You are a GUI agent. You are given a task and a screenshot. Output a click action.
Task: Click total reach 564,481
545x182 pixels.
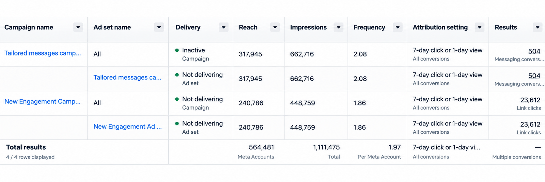261,147
